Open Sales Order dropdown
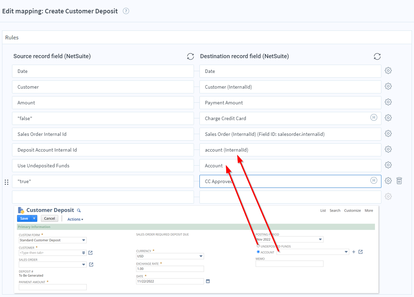The width and height of the screenshot is (414, 297). tap(84, 264)
